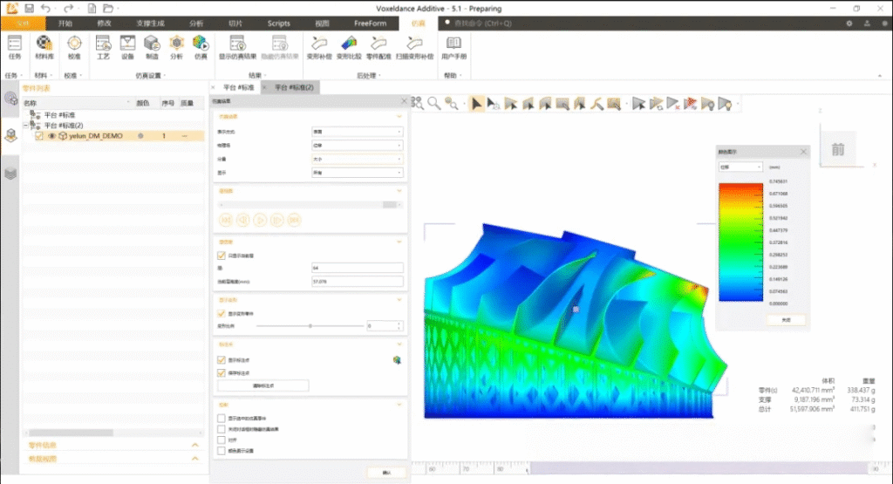Open the 位移 dropdown in color legend

click(740, 166)
